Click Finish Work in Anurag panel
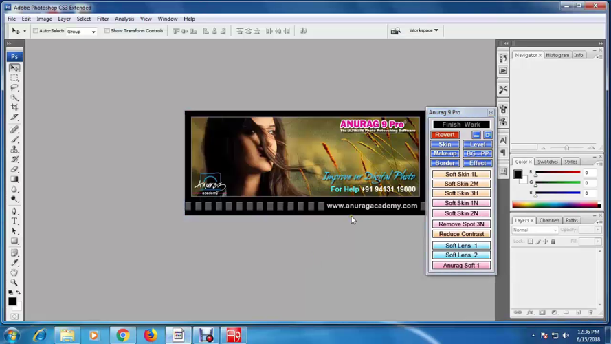Viewport: 611px width, 344px height. 461,125
